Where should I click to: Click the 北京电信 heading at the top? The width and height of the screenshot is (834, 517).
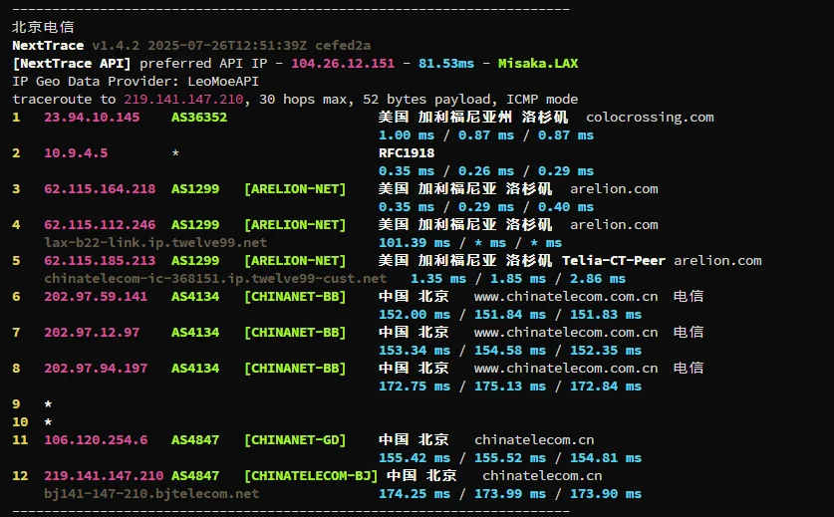pyautogui.click(x=43, y=28)
